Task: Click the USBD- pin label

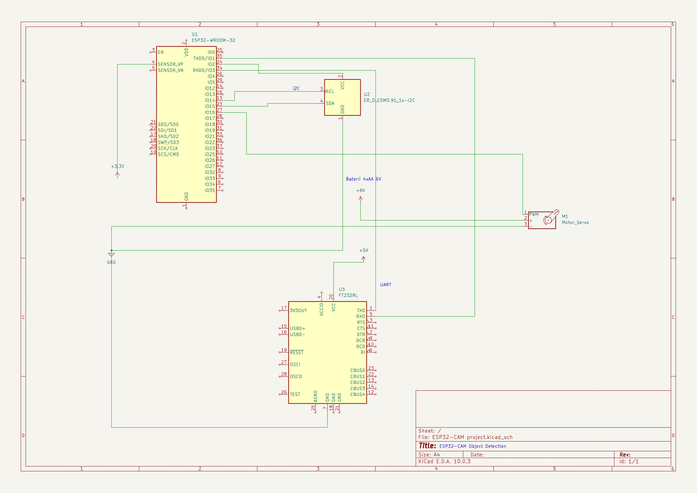Action: (298, 334)
